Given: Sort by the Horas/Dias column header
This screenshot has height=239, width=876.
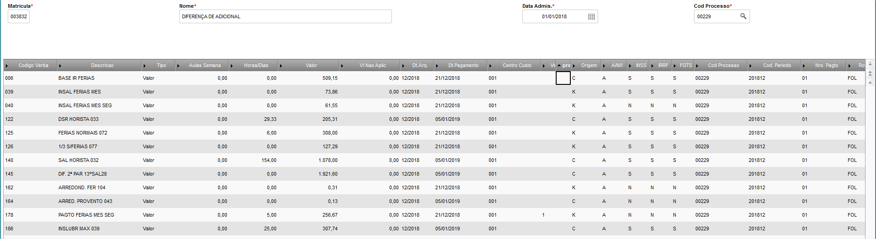Looking at the screenshot, I should 256,65.
